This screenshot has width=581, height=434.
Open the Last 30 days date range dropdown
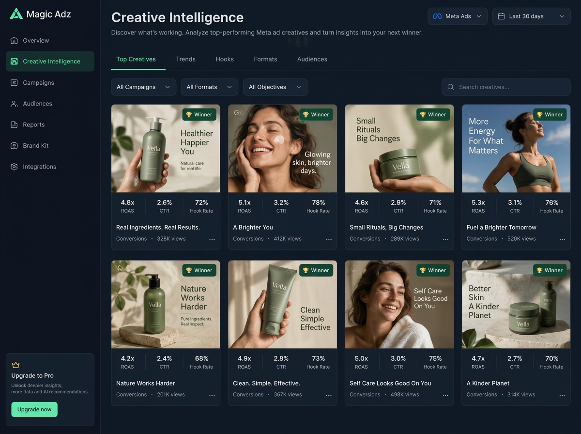point(532,16)
